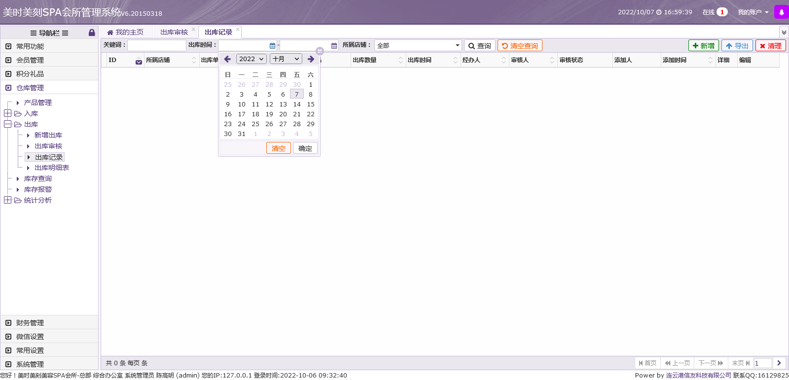The image size is (789, 380).
Task: Open the month 十月 dropdown
Action: point(286,59)
